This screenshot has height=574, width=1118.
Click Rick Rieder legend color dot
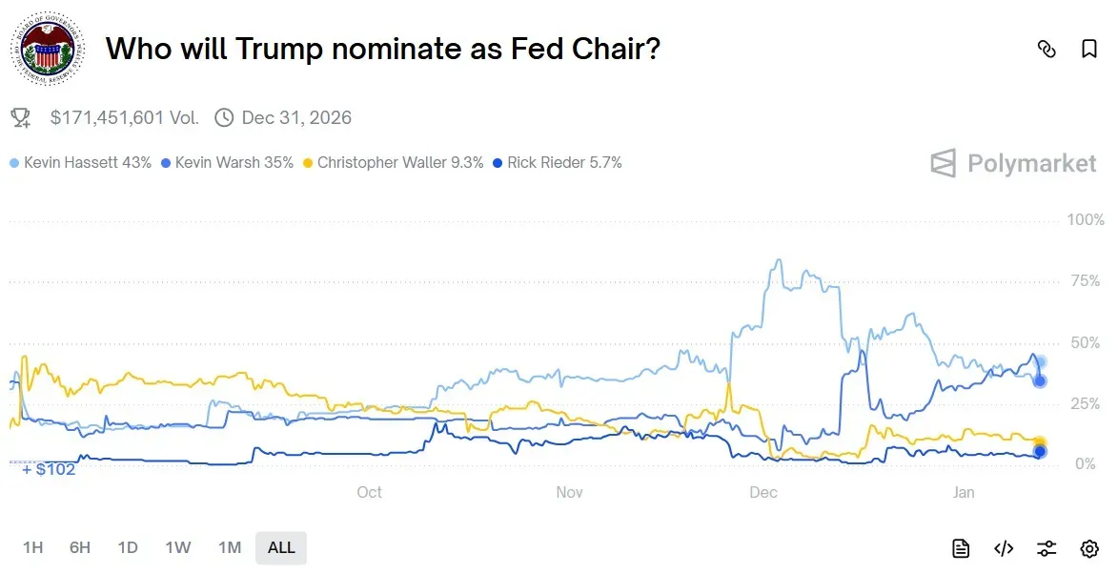[497, 163]
